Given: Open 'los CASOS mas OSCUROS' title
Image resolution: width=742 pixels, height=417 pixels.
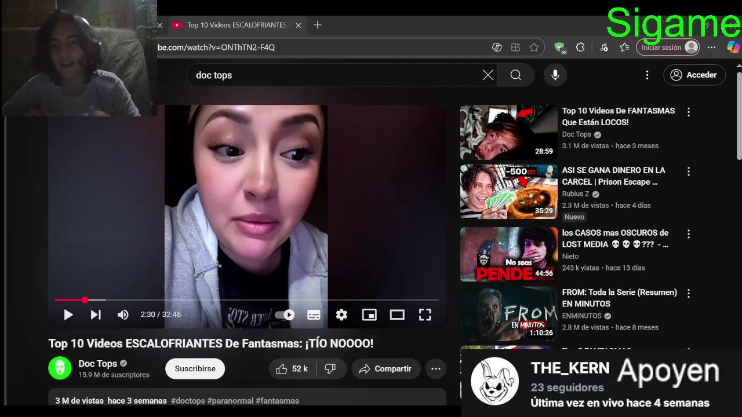Looking at the screenshot, I should (x=615, y=239).
